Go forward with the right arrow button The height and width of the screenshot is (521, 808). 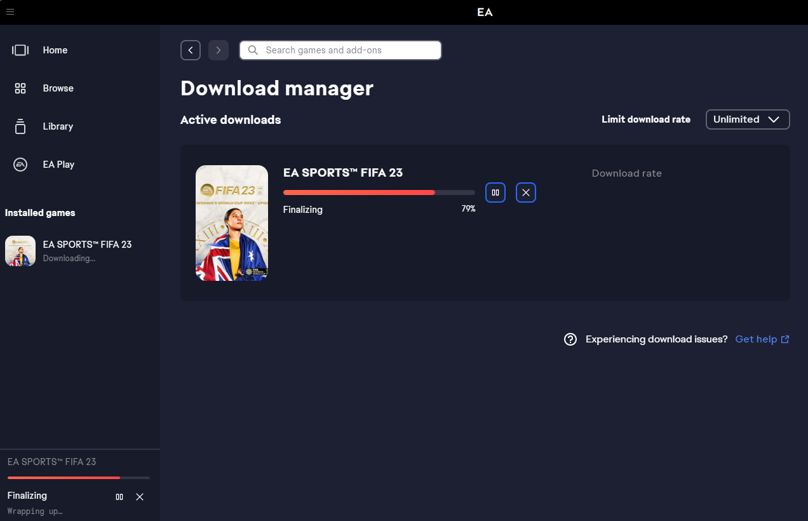(219, 50)
